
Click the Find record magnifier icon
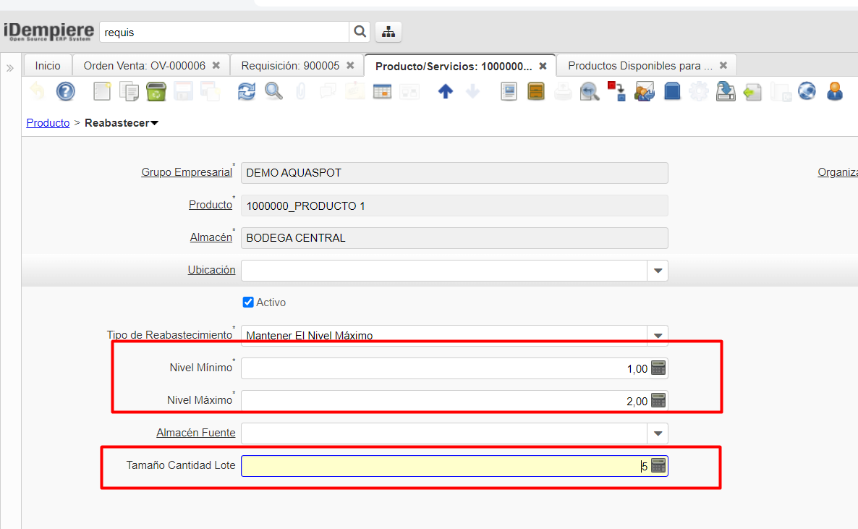tap(273, 91)
